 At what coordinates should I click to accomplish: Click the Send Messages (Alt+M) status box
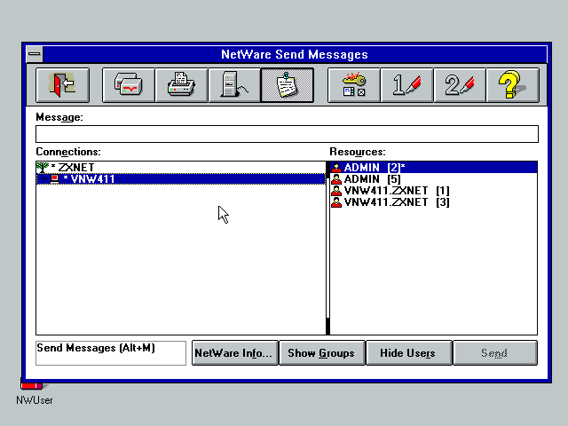click(111, 353)
